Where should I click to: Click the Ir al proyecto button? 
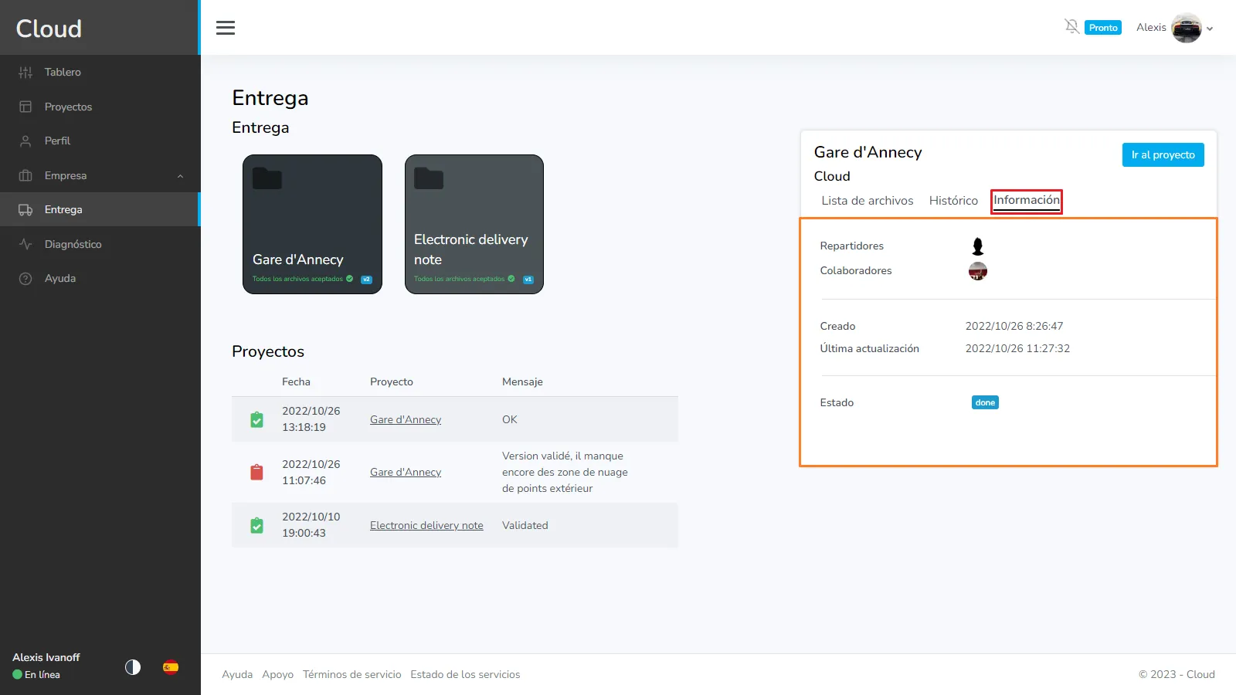1163,154
